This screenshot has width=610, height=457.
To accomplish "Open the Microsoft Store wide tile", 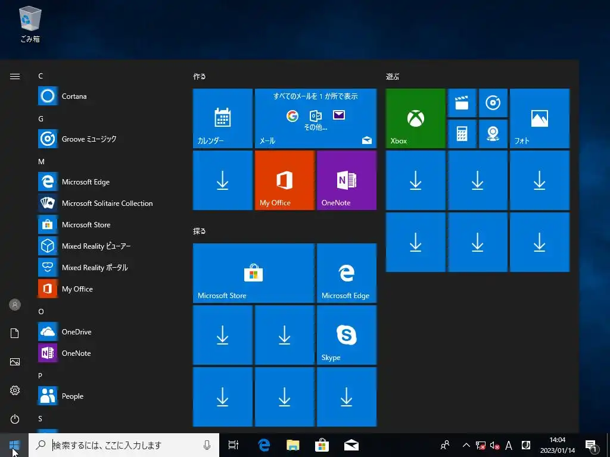I will pyautogui.click(x=254, y=273).
